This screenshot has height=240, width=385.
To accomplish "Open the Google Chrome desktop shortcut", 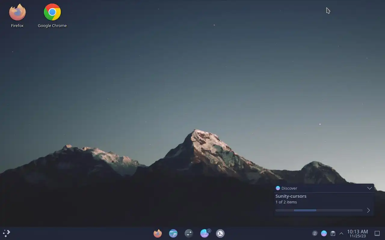I will [x=52, y=16].
